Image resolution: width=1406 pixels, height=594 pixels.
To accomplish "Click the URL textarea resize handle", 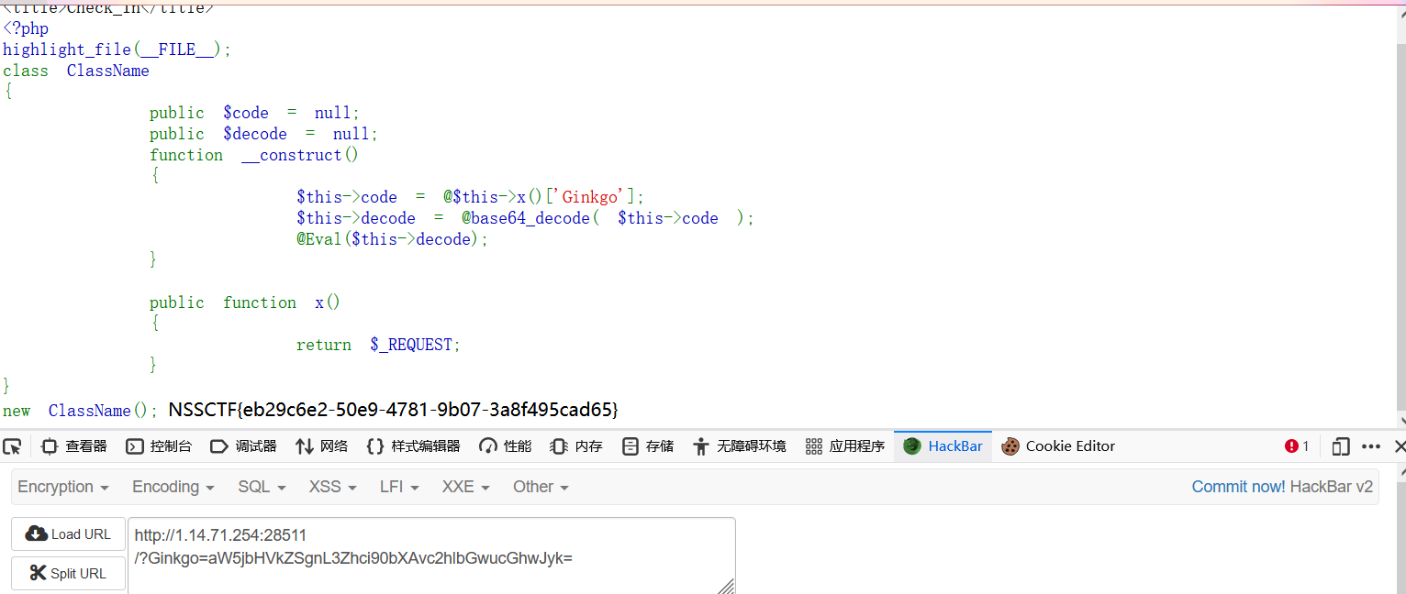I will [x=726, y=586].
